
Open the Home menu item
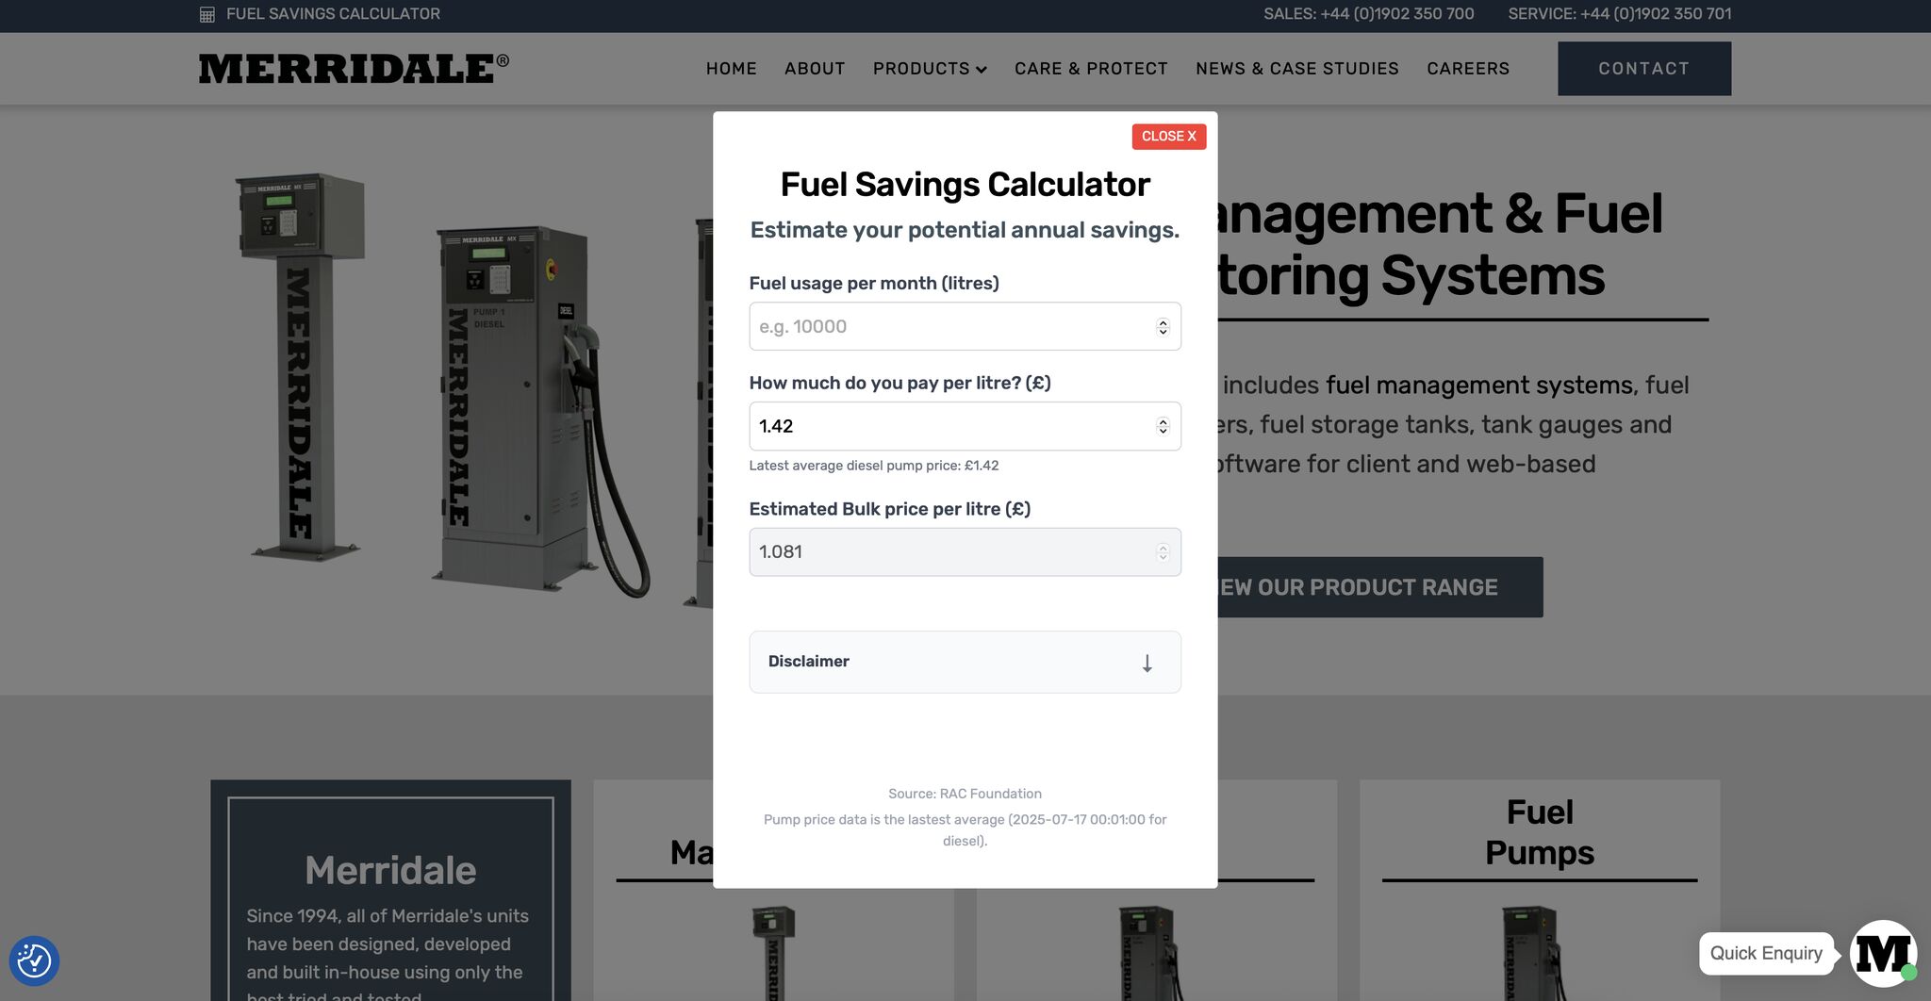coord(731,69)
